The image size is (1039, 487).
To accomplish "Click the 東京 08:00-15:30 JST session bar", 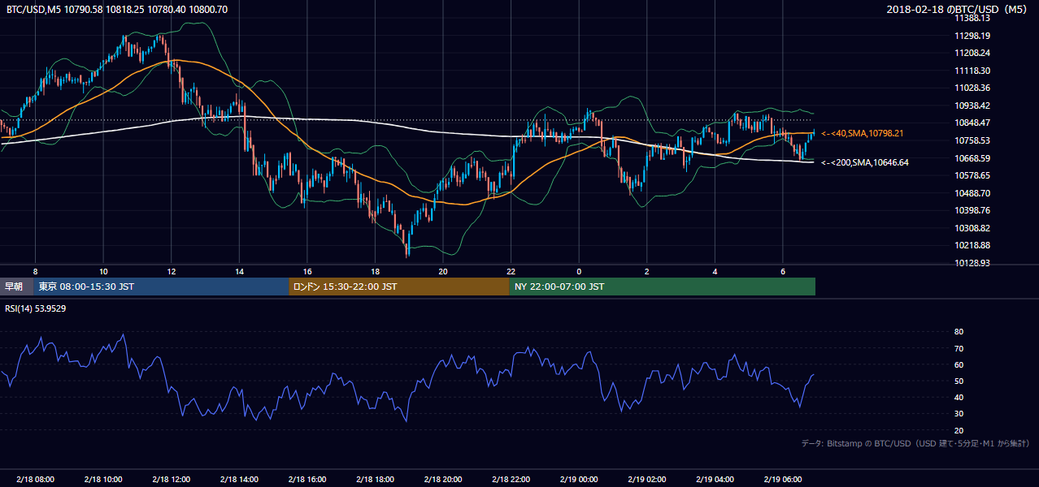I will click(161, 287).
